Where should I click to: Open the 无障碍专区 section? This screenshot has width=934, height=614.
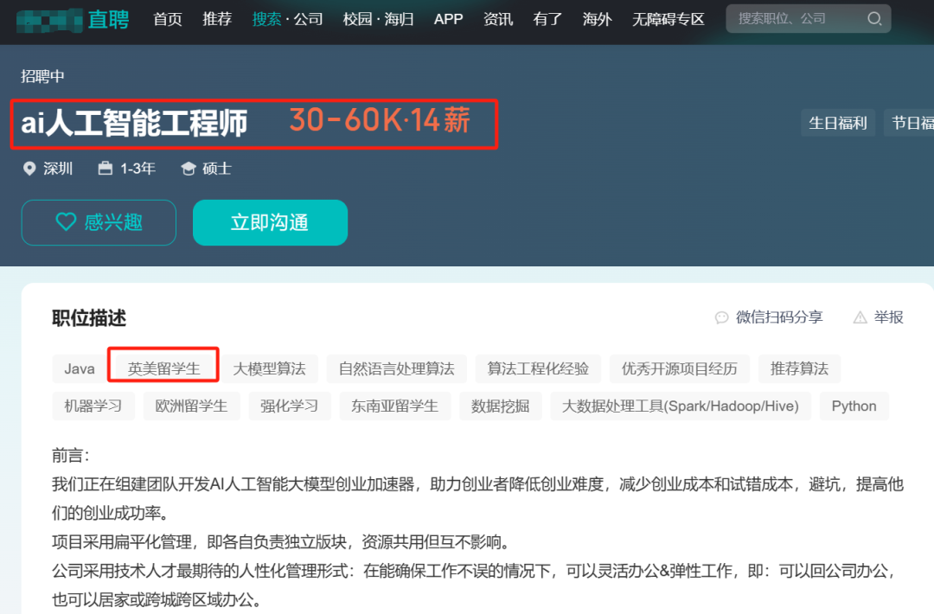click(668, 19)
